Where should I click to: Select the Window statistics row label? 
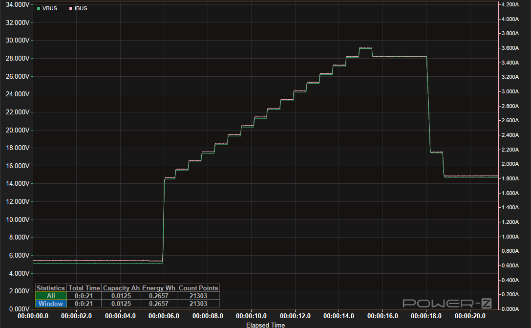tap(51, 304)
